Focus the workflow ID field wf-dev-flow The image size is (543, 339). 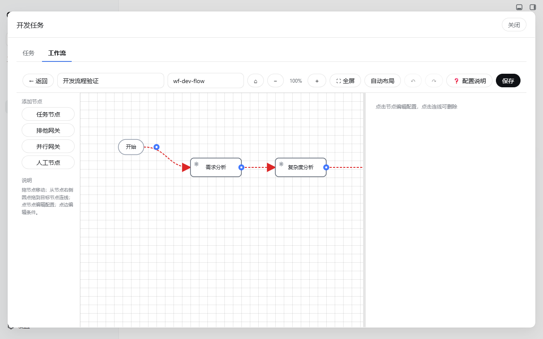[206, 81]
